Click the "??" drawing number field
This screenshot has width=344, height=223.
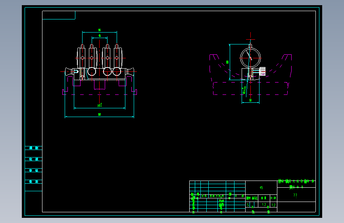(x=295, y=195)
